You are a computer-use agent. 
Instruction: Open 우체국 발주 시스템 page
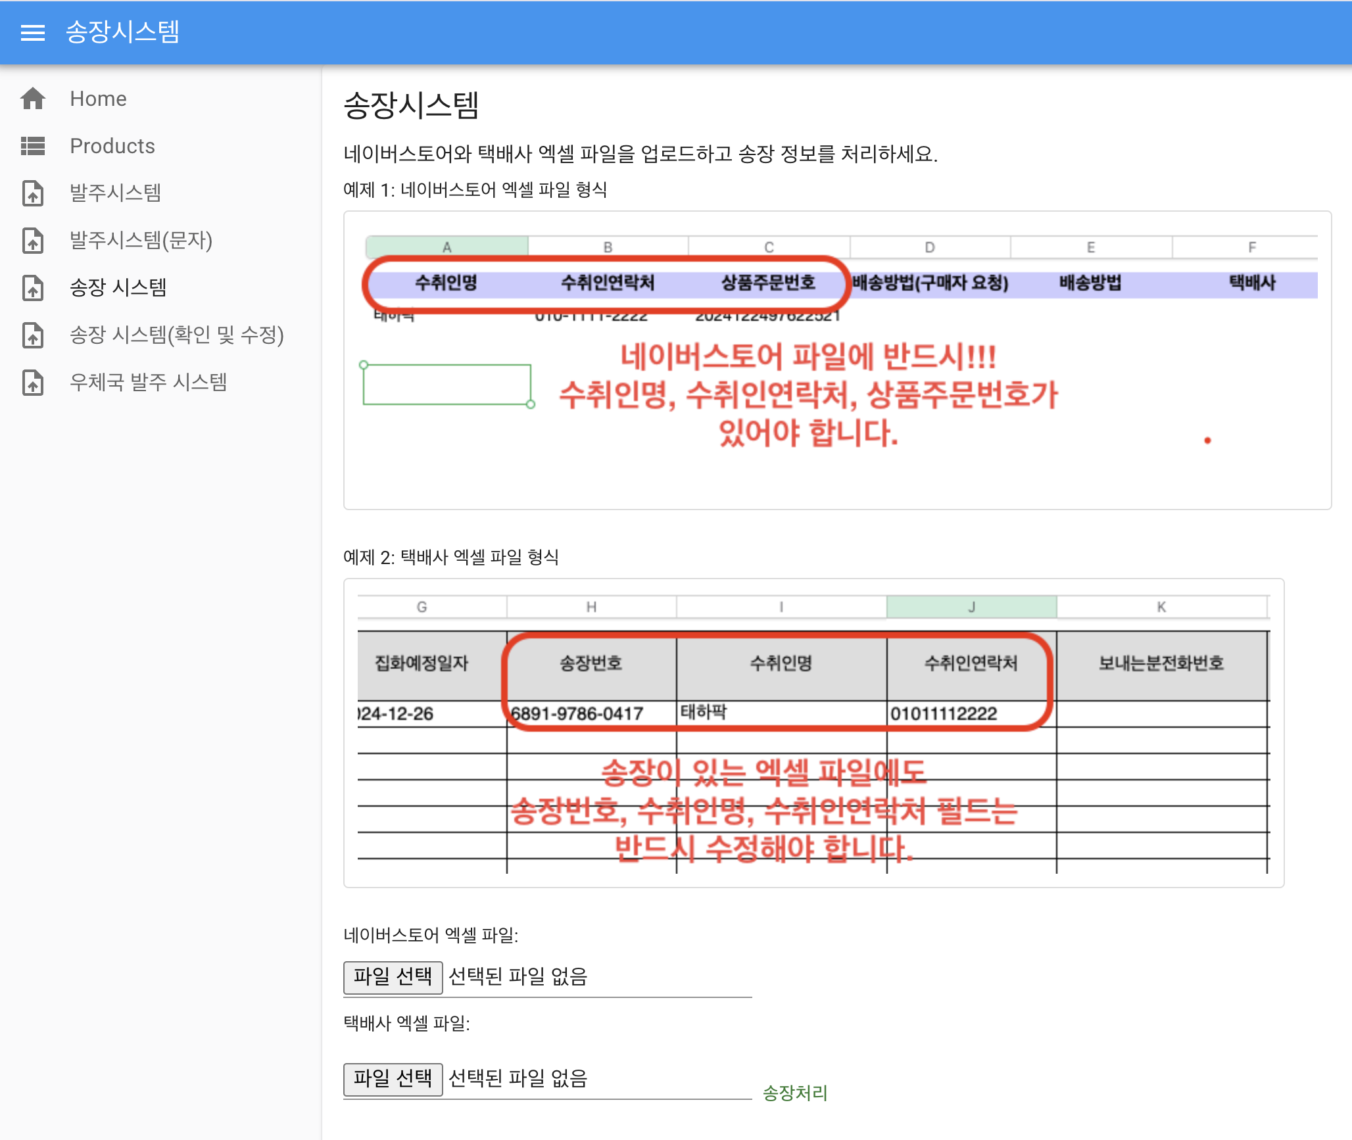[148, 383]
